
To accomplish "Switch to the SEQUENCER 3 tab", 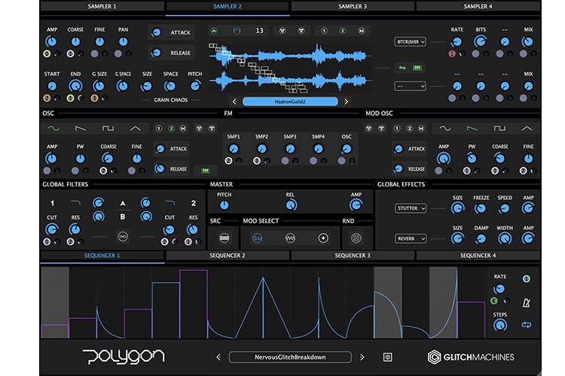I will (x=353, y=256).
